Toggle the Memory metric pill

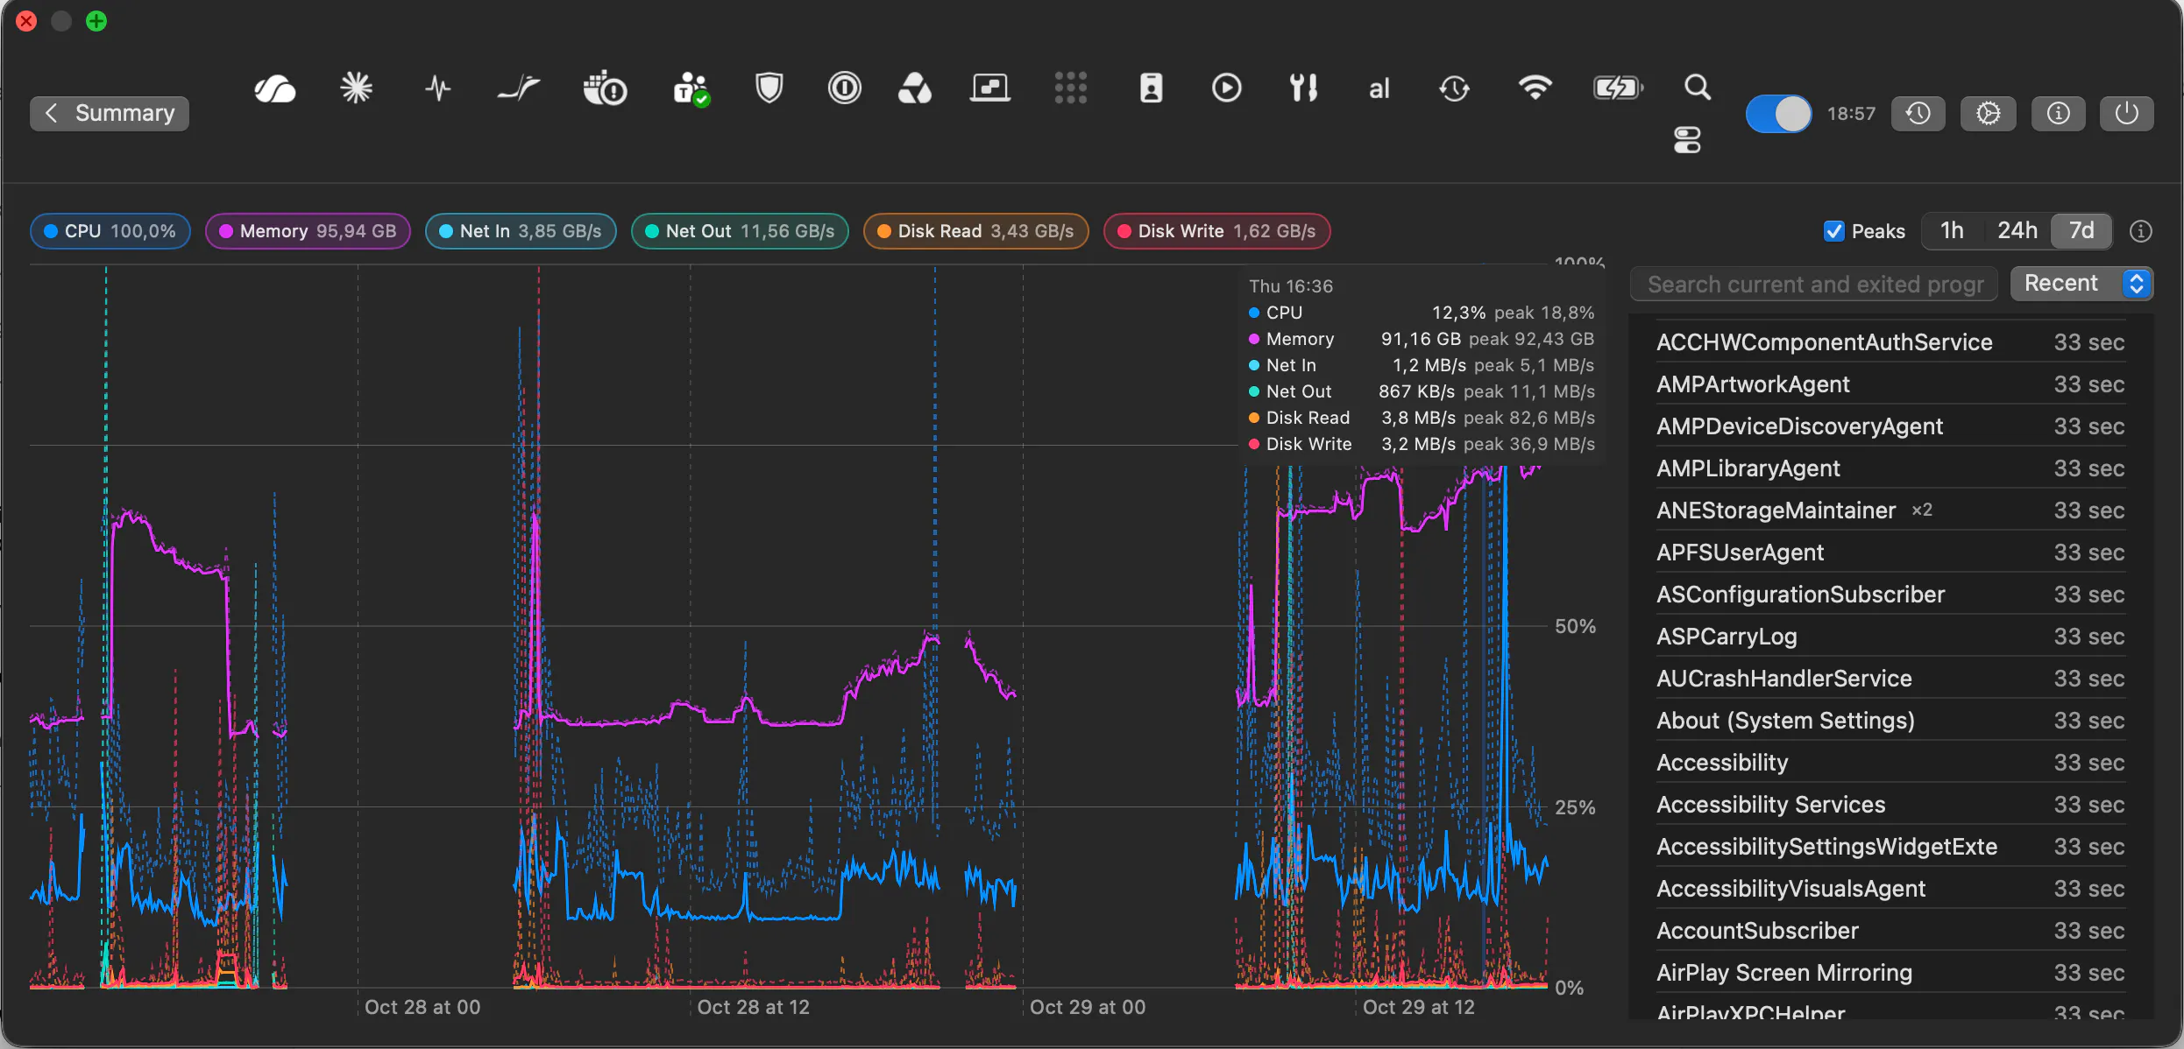click(x=308, y=231)
